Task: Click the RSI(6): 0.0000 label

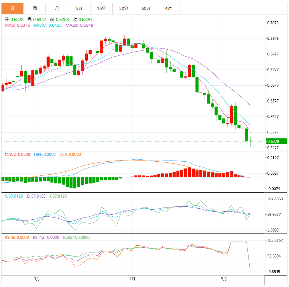Action: (x=17, y=237)
